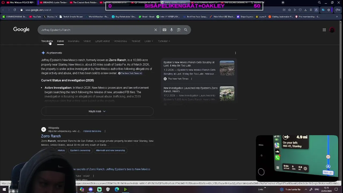Click the New Investigation article thumbnail
343x193 pixels.
pos(227,94)
